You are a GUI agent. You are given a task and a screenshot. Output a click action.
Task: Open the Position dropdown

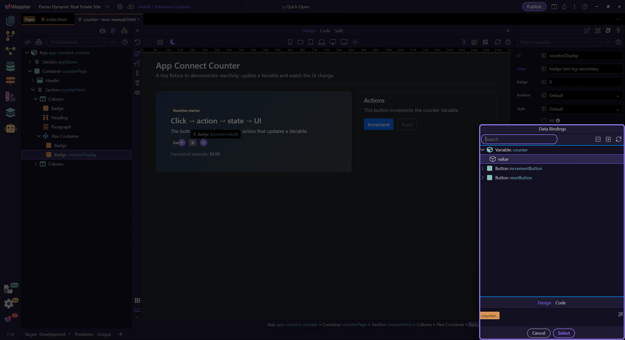click(585, 95)
